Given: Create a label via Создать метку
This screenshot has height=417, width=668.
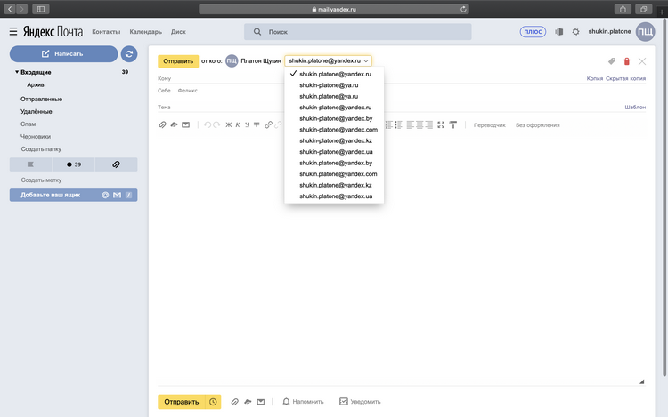Looking at the screenshot, I should coord(41,180).
